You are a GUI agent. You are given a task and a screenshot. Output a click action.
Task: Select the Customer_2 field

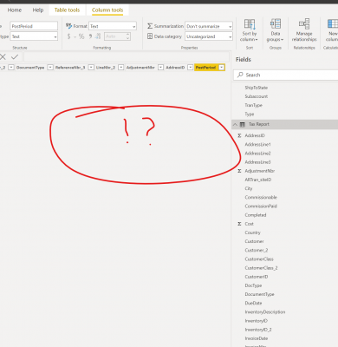click(x=257, y=250)
